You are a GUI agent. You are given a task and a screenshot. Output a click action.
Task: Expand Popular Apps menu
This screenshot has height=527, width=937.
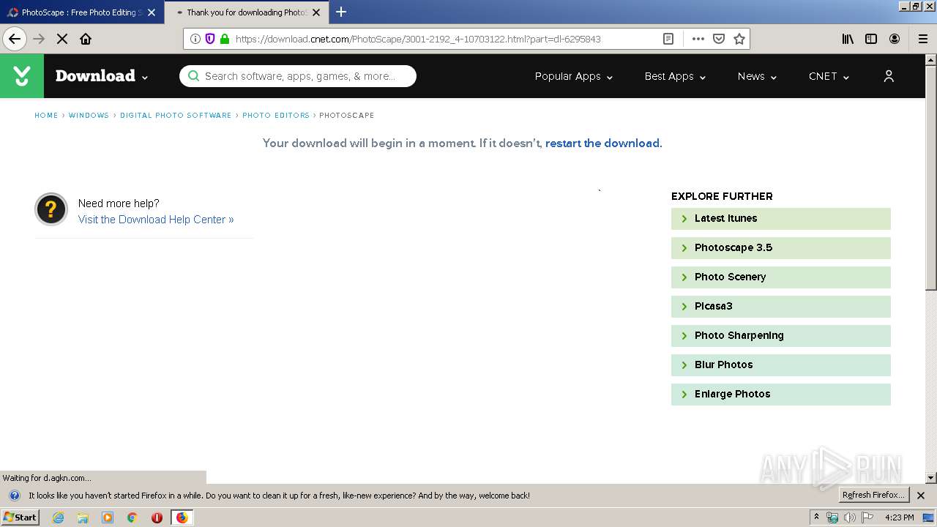point(574,76)
